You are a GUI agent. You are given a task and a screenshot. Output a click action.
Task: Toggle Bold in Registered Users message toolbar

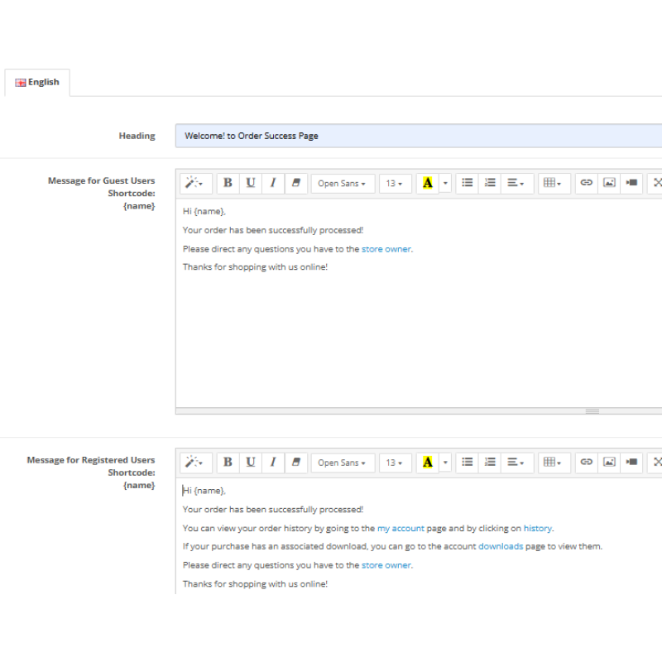coord(228,463)
